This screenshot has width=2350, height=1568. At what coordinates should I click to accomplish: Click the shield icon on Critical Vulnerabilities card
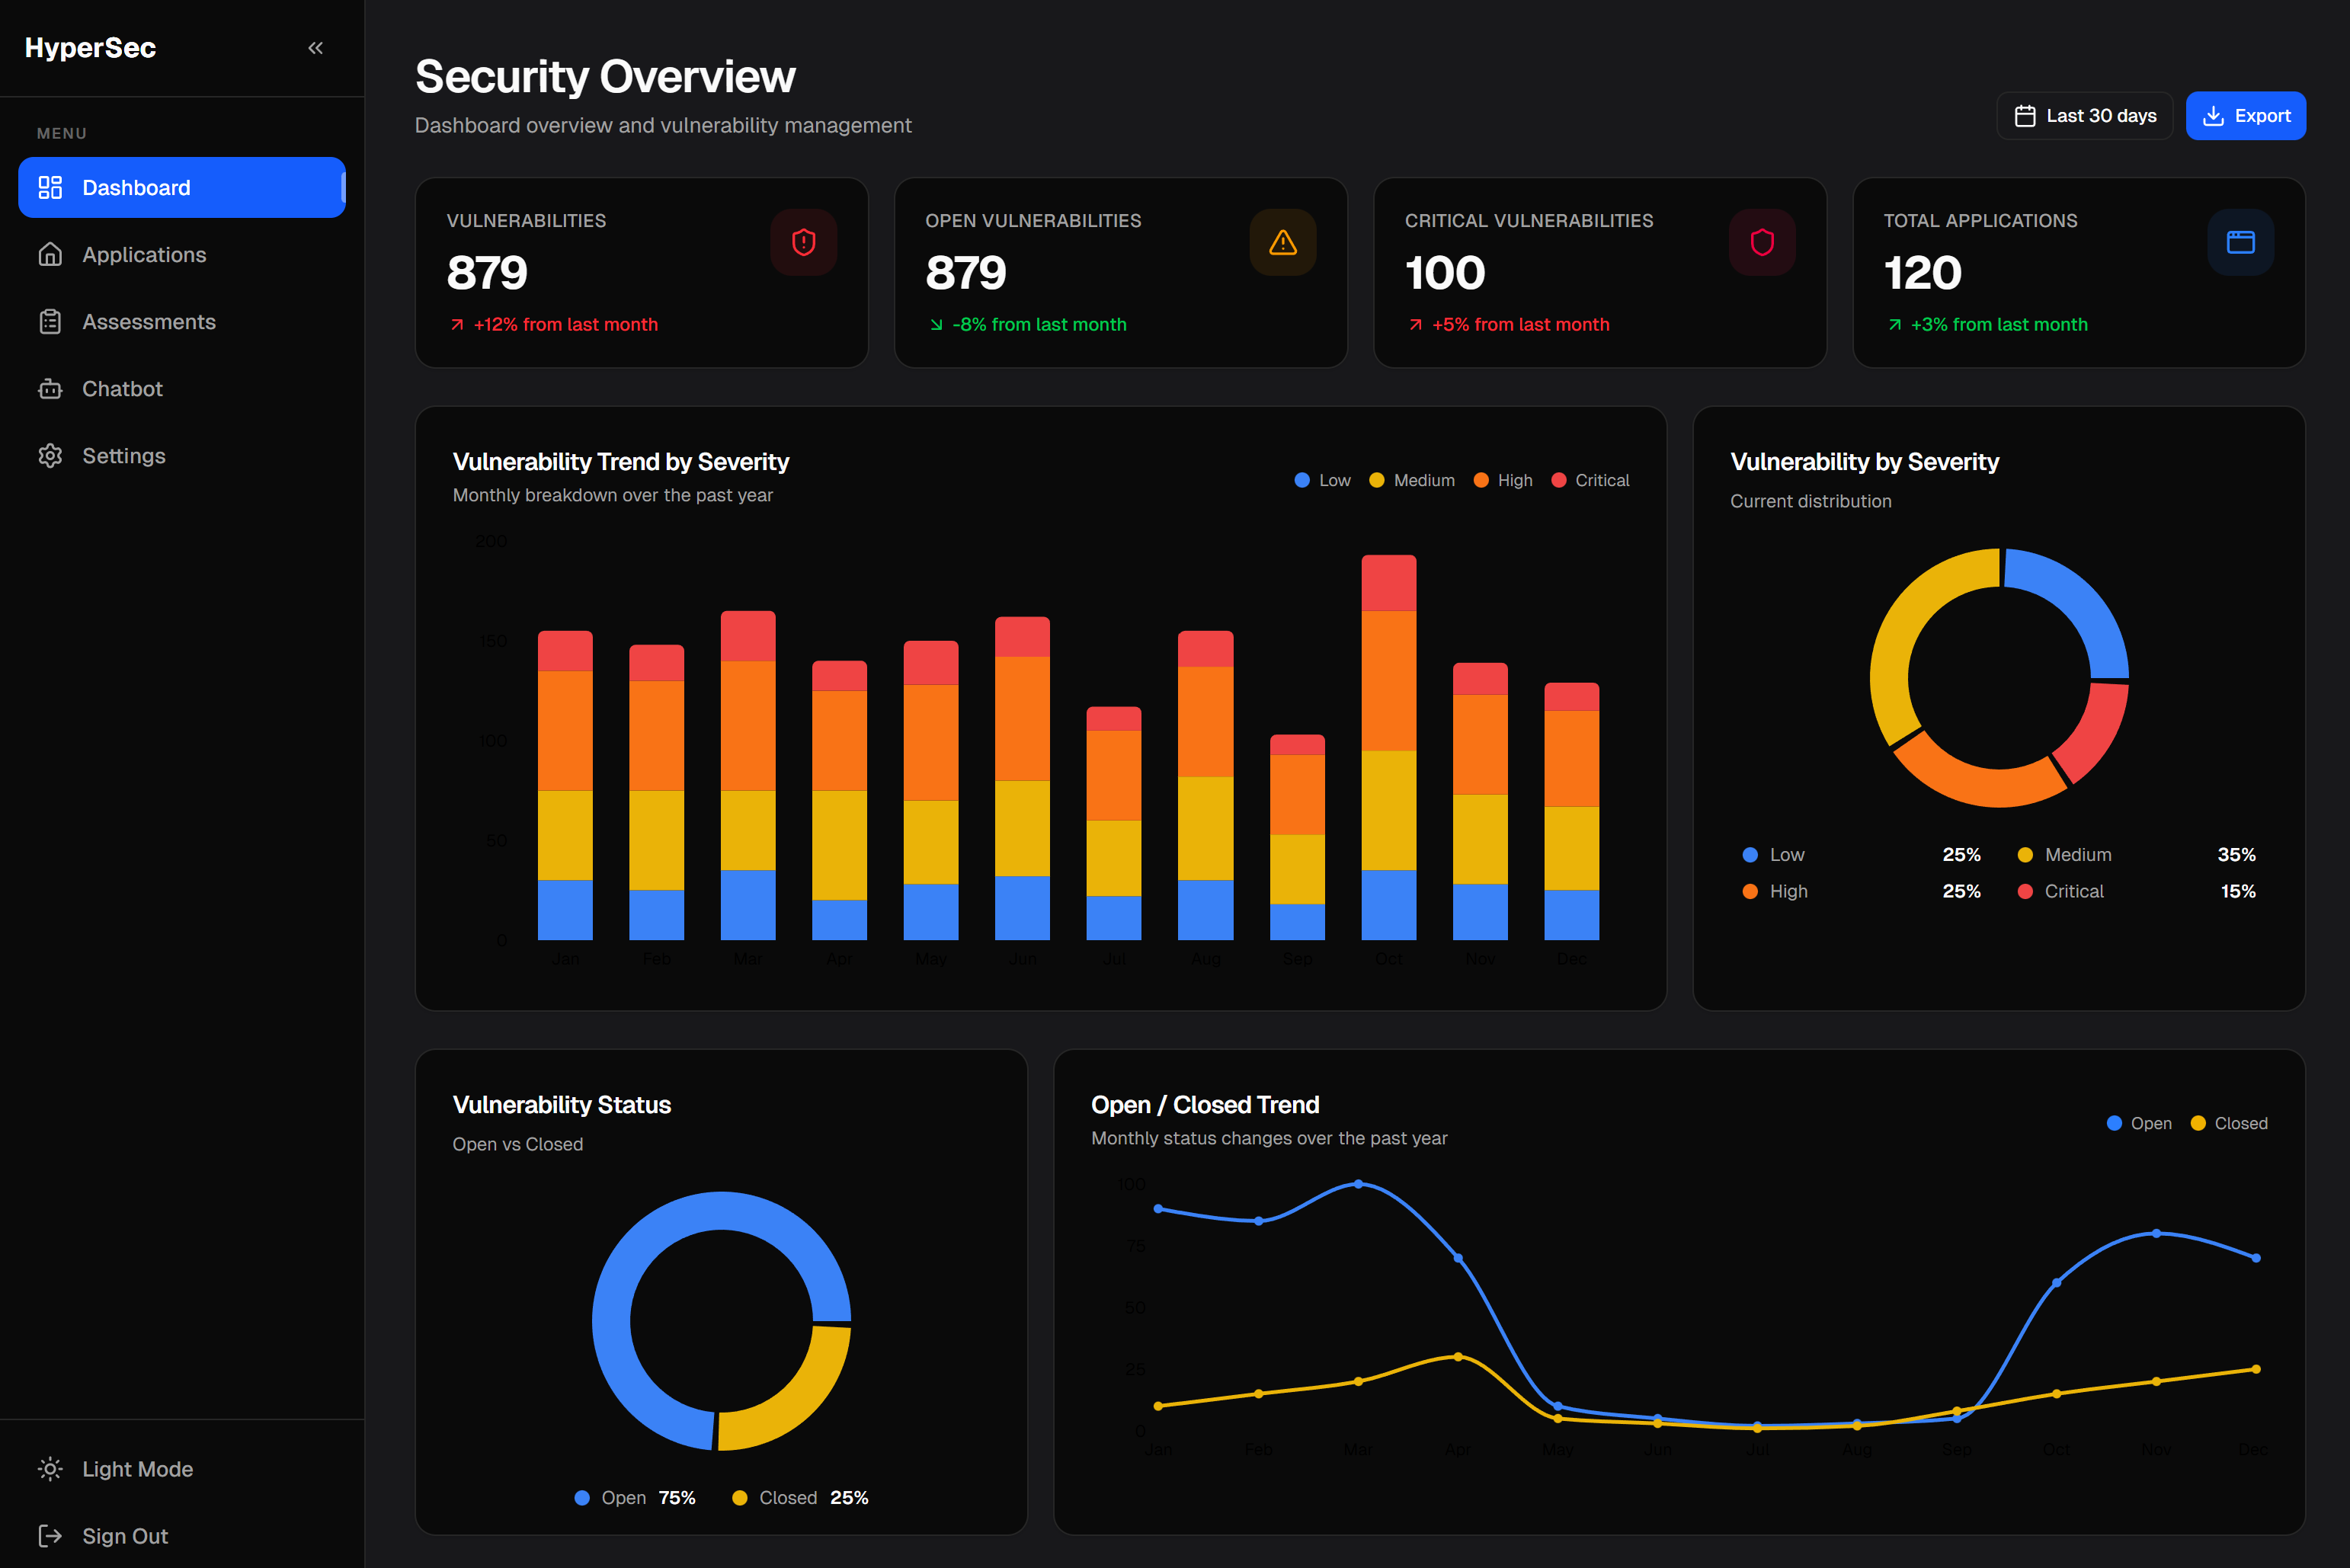pyautogui.click(x=1762, y=241)
